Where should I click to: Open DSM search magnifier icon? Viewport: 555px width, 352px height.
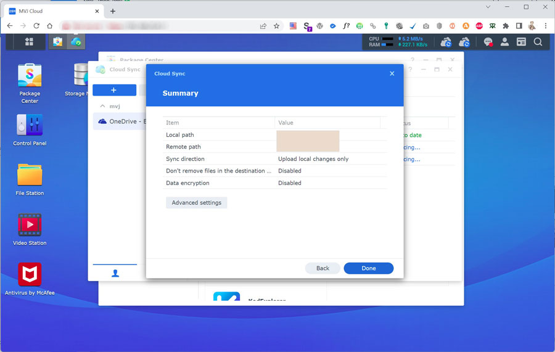tap(538, 42)
